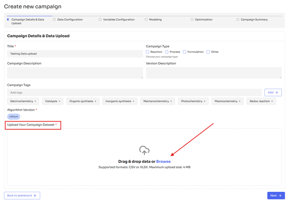Click Back to dashboard button
Image resolution: width=289 pixels, height=203 pixels.
coord(22,196)
